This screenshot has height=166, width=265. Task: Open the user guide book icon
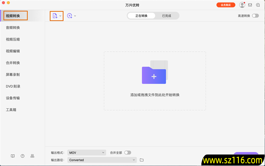(x=13, y=156)
